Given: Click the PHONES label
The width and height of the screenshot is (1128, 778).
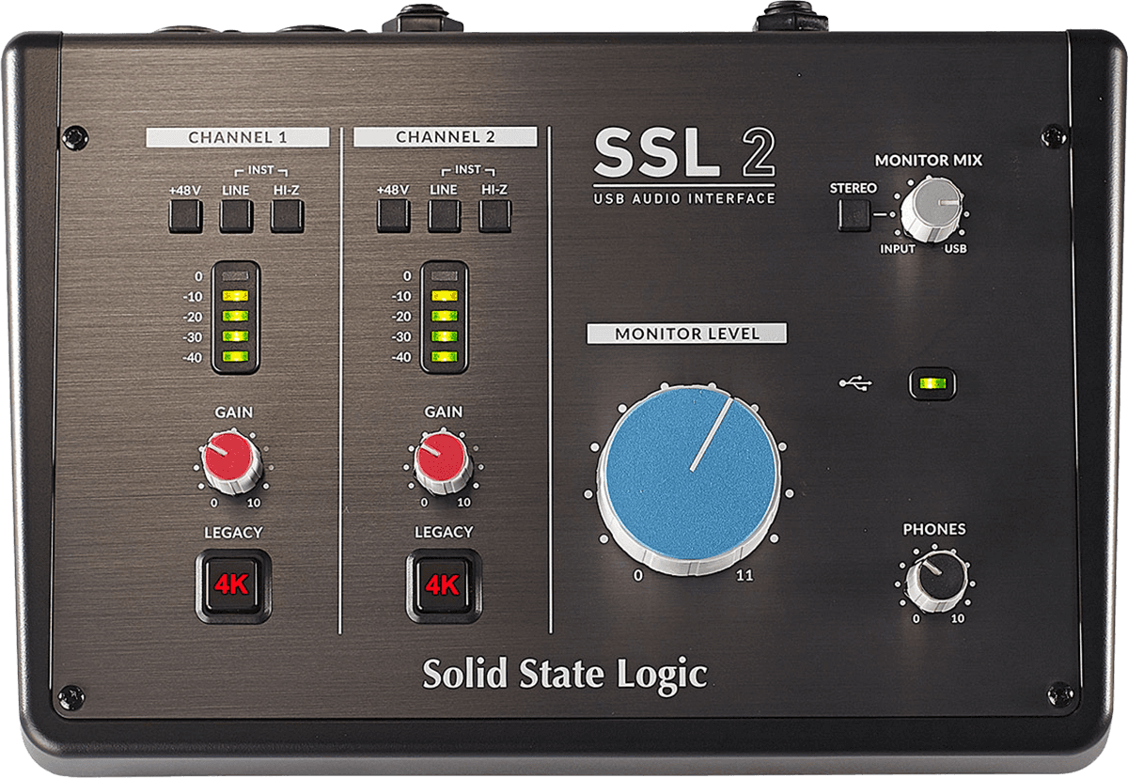Looking at the screenshot, I should 934,530.
